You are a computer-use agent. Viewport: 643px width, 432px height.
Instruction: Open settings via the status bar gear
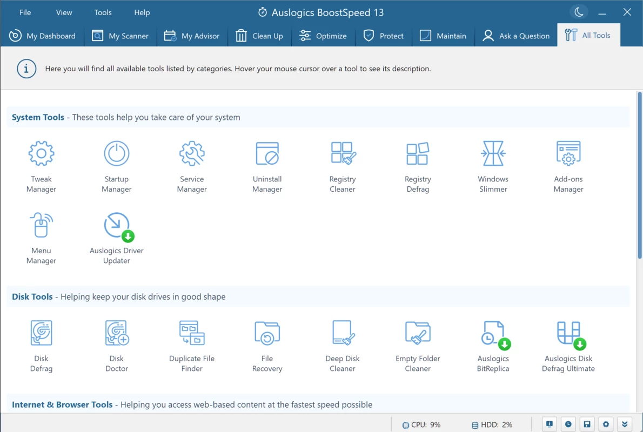(x=606, y=424)
